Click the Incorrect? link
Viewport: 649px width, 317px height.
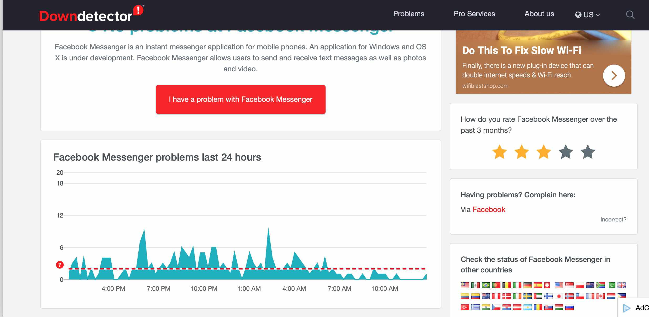pyautogui.click(x=614, y=219)
